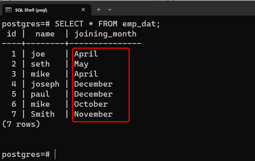Click the name joseph in row 4

pos(45,84)
